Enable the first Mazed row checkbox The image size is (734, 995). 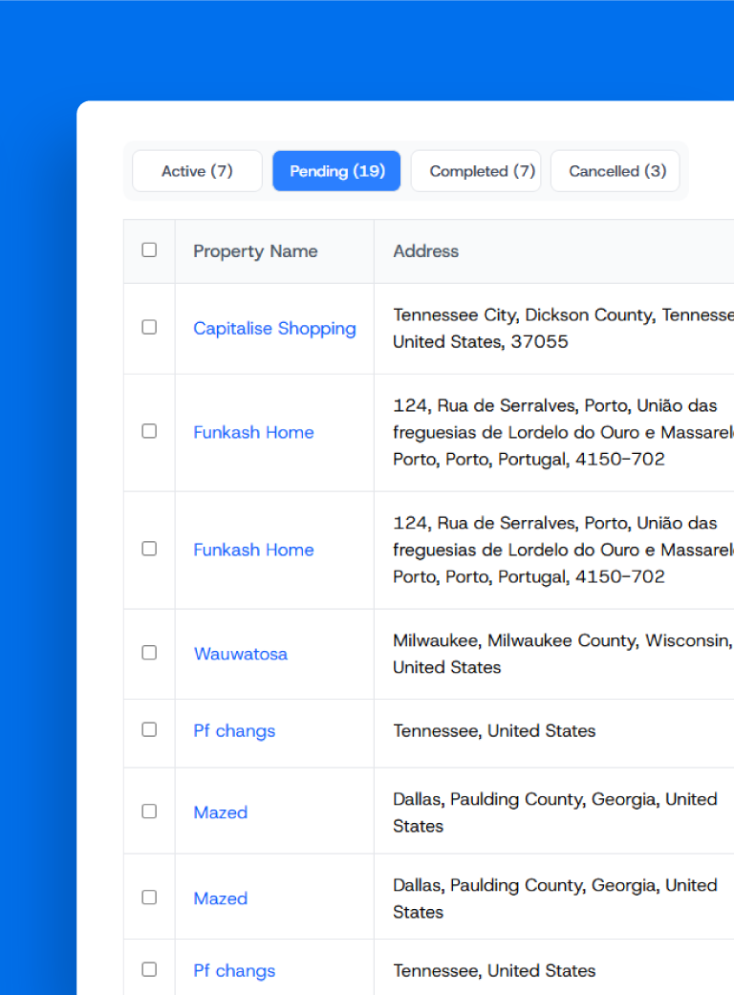click(149, 811)
